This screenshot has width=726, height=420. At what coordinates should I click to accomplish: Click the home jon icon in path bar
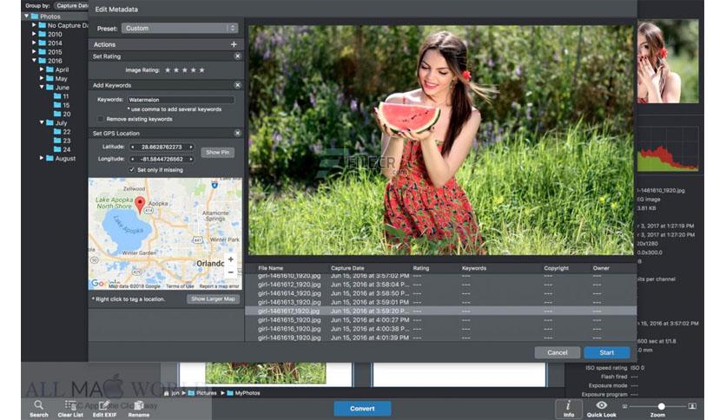(172, 393)
